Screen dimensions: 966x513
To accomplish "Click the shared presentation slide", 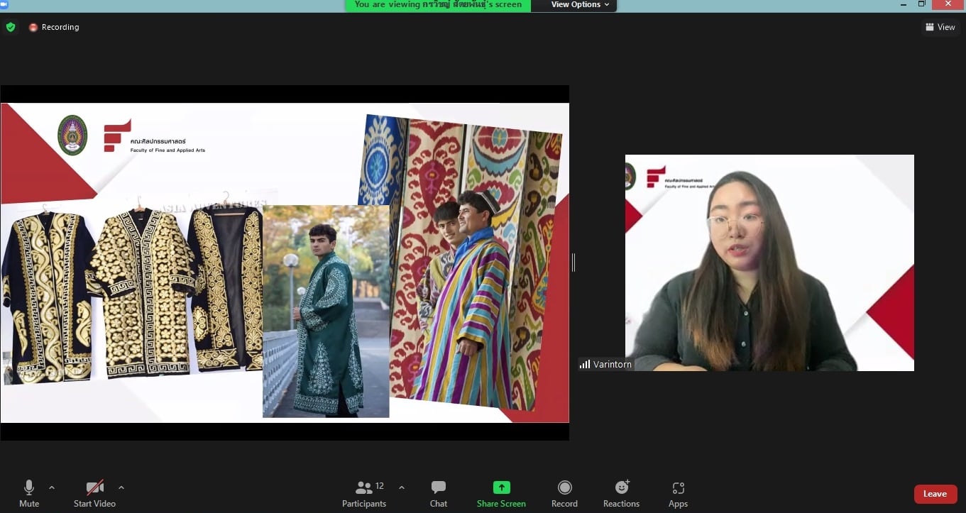I will tap(284, 263).
